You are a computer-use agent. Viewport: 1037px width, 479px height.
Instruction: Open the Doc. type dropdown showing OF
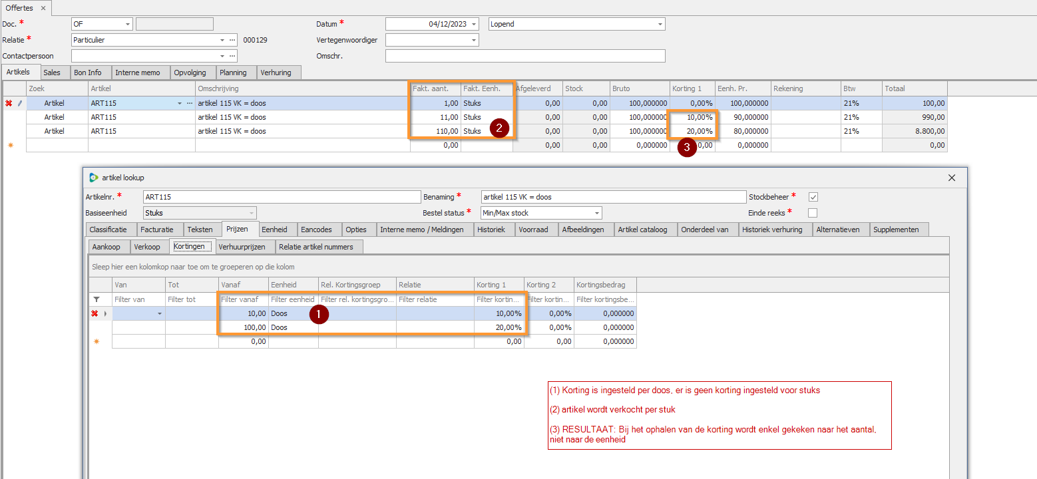(128, 24)
